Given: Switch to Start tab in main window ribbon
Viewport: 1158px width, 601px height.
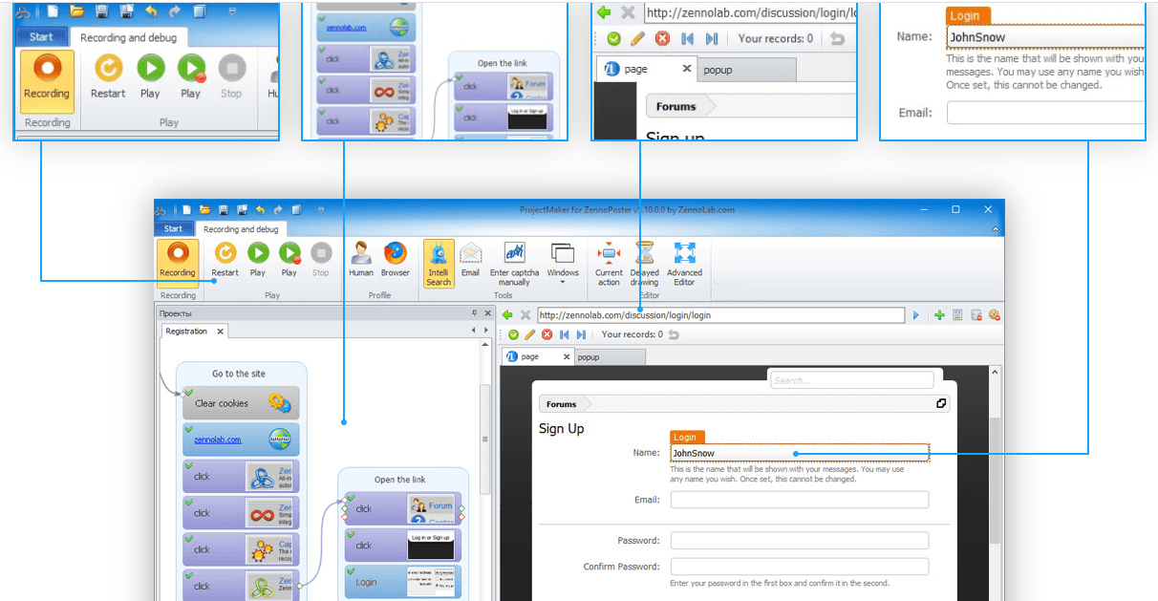Looking at the screenshot, I should (173, 229).
